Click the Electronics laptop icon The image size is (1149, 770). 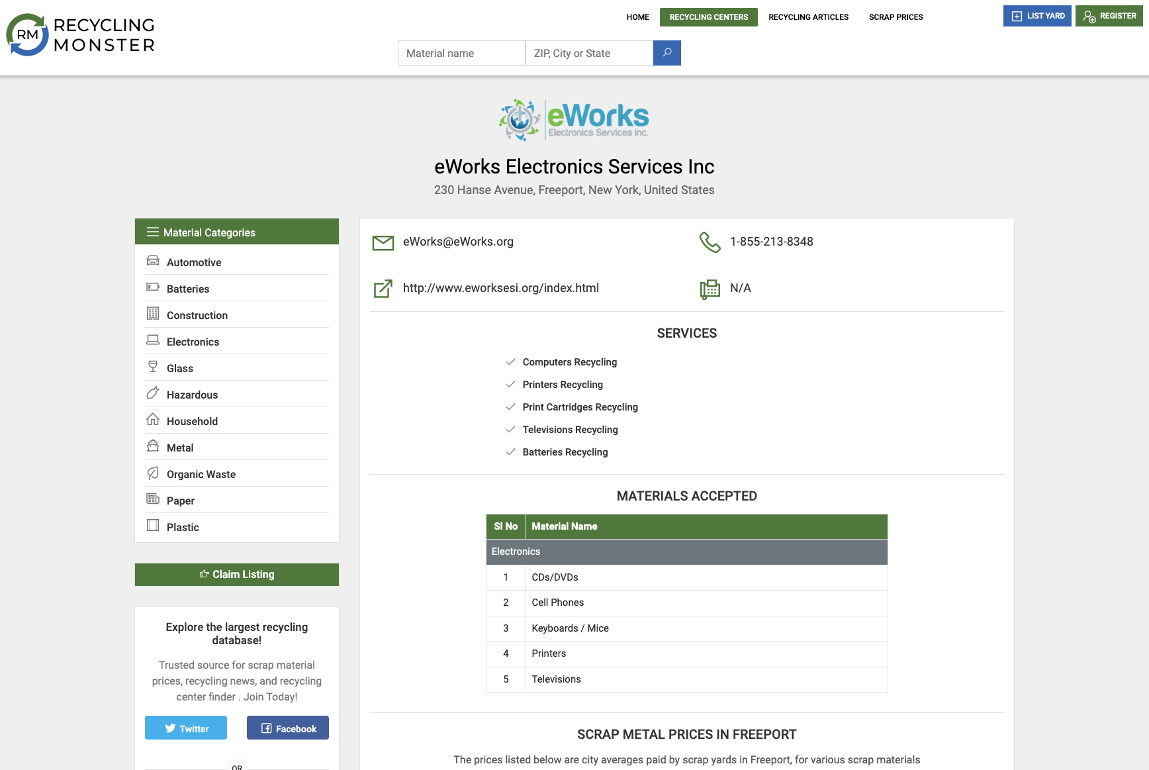point(153,340)
